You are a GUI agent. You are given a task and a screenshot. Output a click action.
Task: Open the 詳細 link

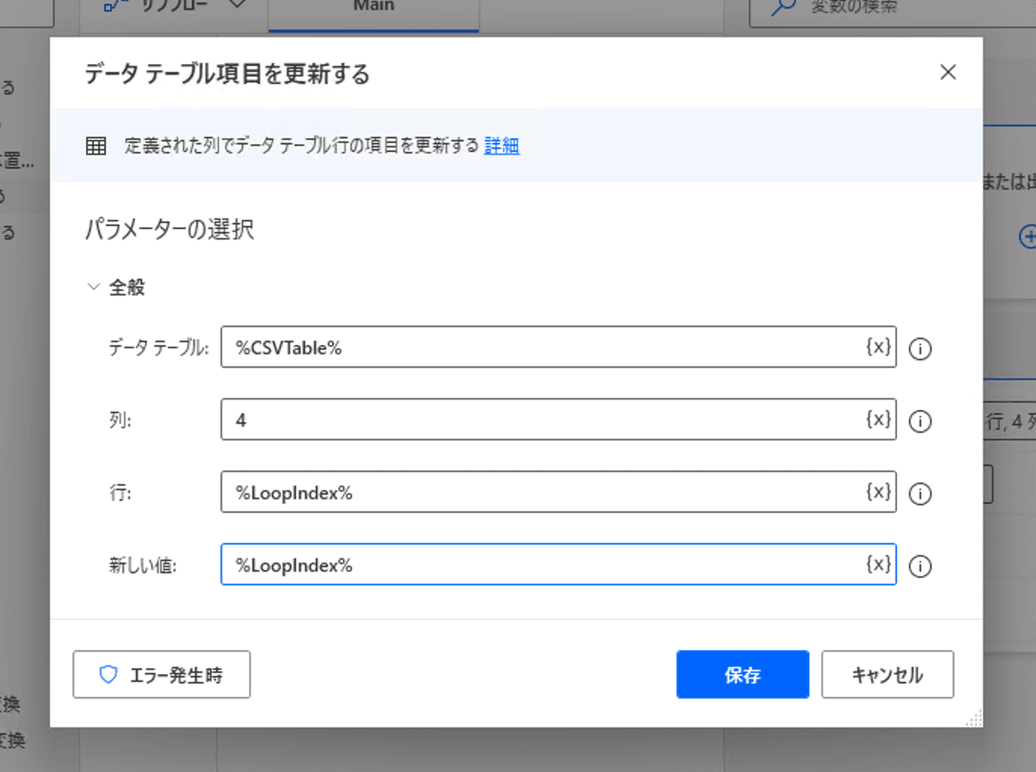[x=501, y=145]
